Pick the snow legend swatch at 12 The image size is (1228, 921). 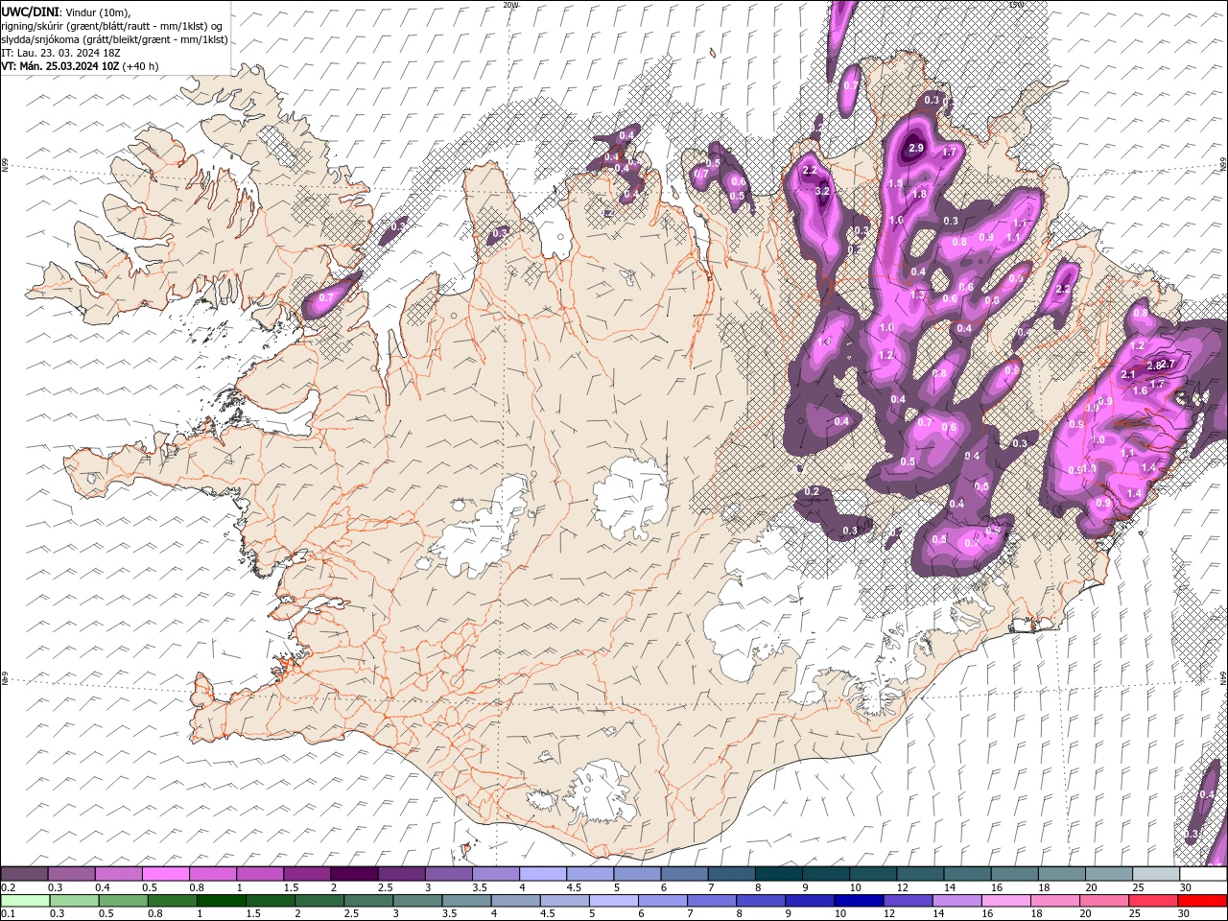click(x=920, y=874)
